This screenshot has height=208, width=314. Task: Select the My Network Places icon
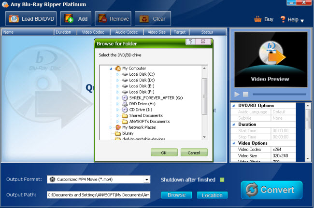click(118, 127)
